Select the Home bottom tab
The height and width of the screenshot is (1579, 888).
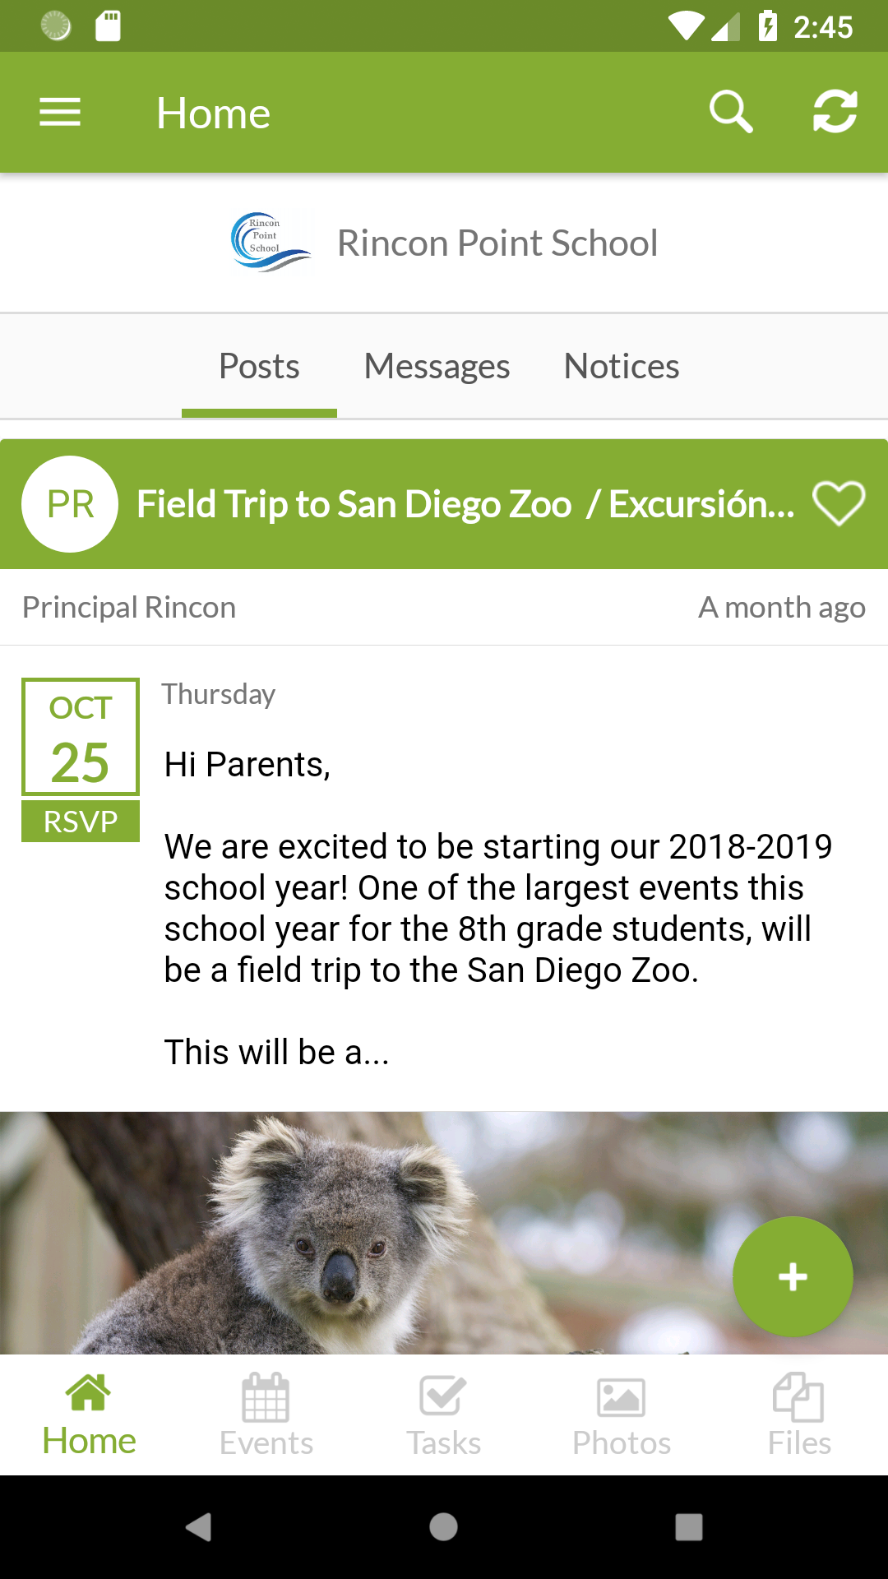(89, 1416)
